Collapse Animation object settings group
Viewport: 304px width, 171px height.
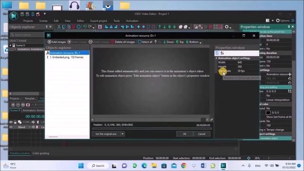pyautogui.click(x=217, y=58)
